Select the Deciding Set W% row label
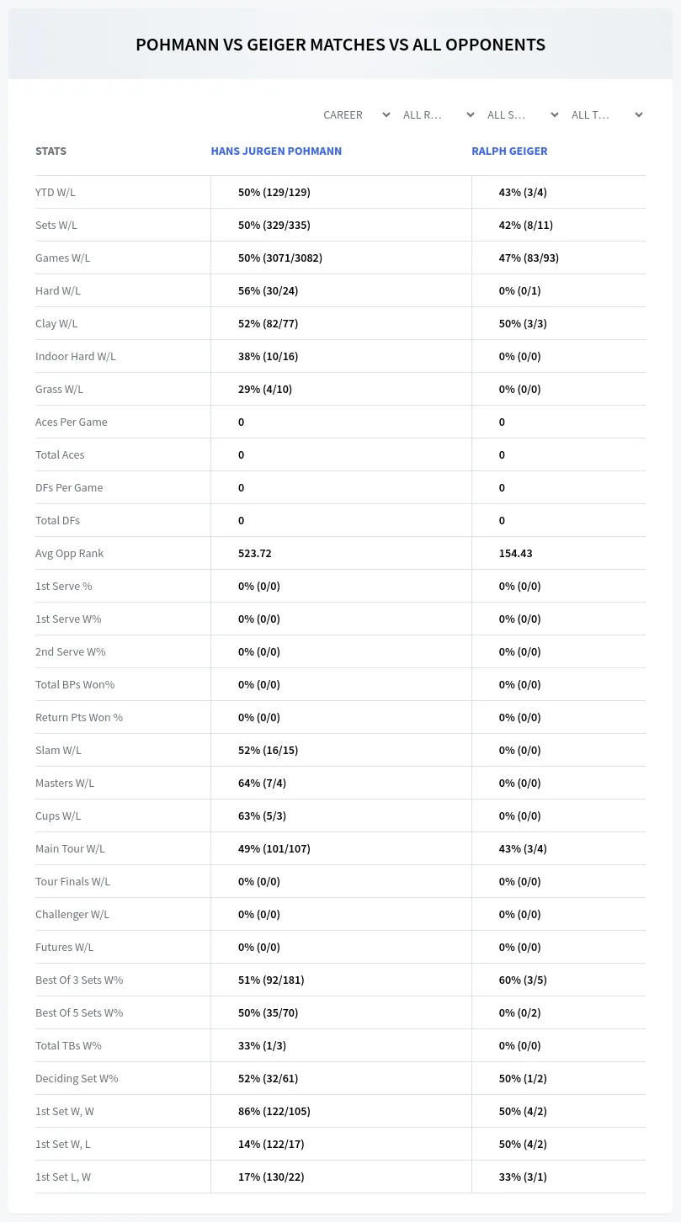681x1222 pixels. [x=77, y=1078]
